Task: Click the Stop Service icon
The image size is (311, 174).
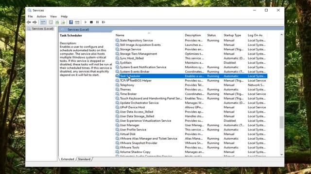Action: coord(91,22)
